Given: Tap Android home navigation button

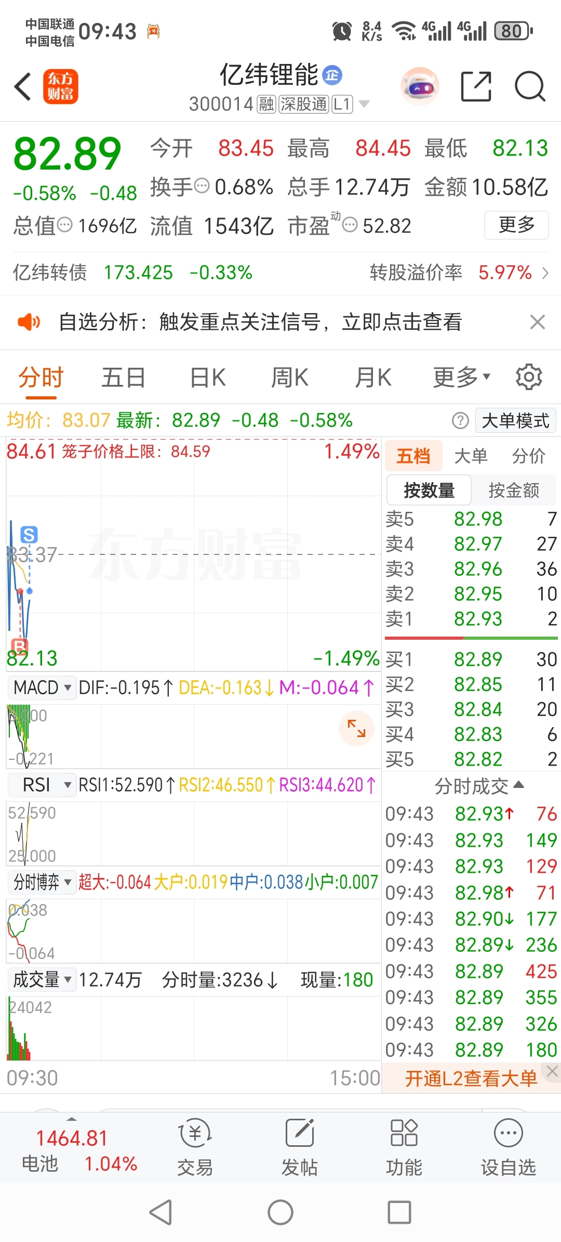Looking at the screenshot, I should [x=280, y=1212].
